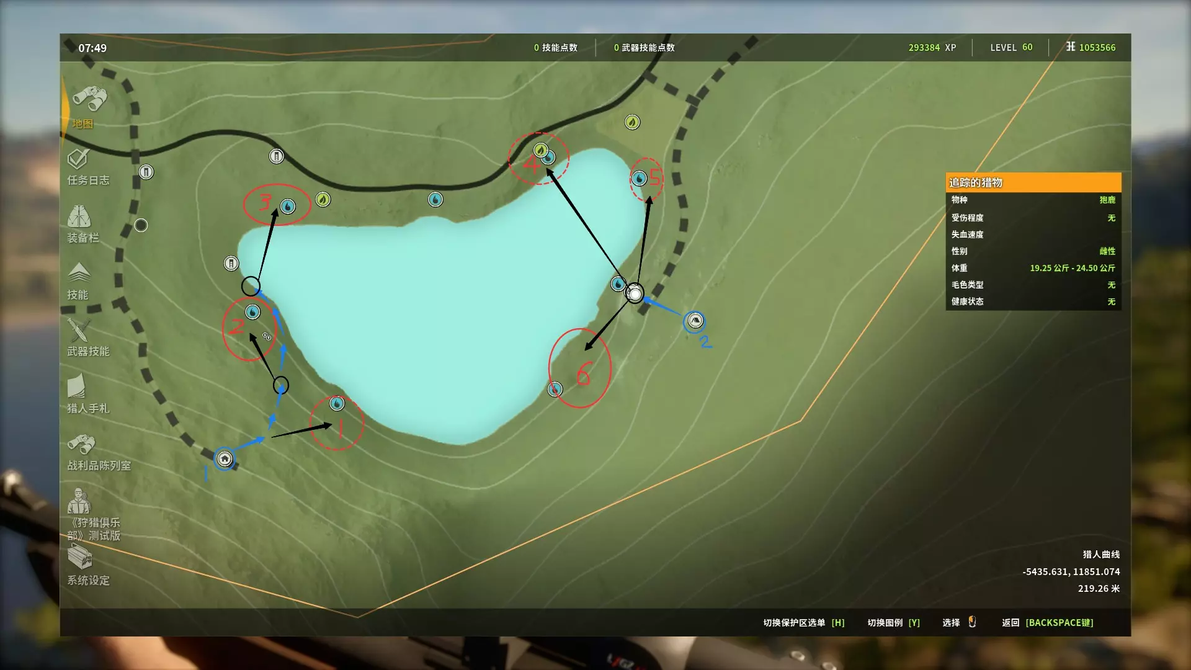Toggle the map legend via 切换图例
The width and height of the screenshot is (1191, 670).
click(x=893, y=622)
